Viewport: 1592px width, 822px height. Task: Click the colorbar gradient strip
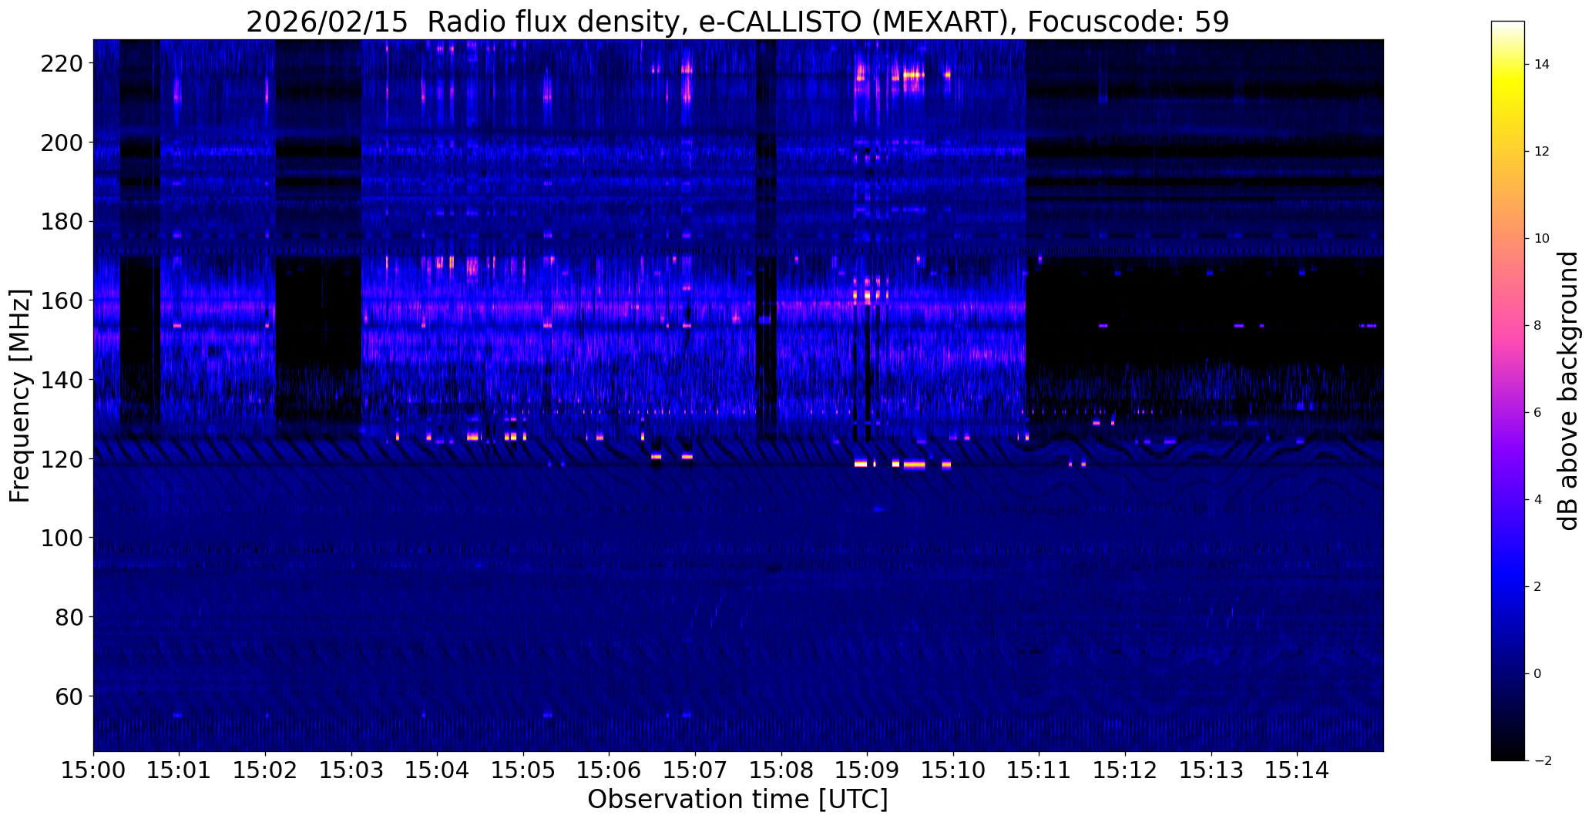tap(1507, 391)
